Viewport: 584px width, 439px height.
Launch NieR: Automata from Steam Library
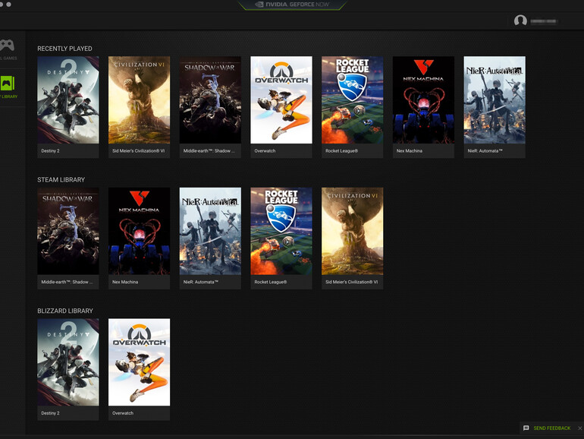click(210, 231)
